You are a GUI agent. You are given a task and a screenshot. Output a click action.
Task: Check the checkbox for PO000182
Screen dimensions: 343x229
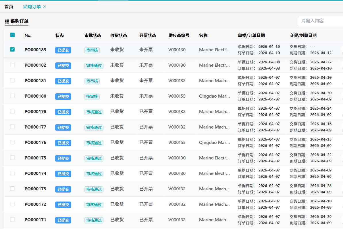(x=12, y=65)
